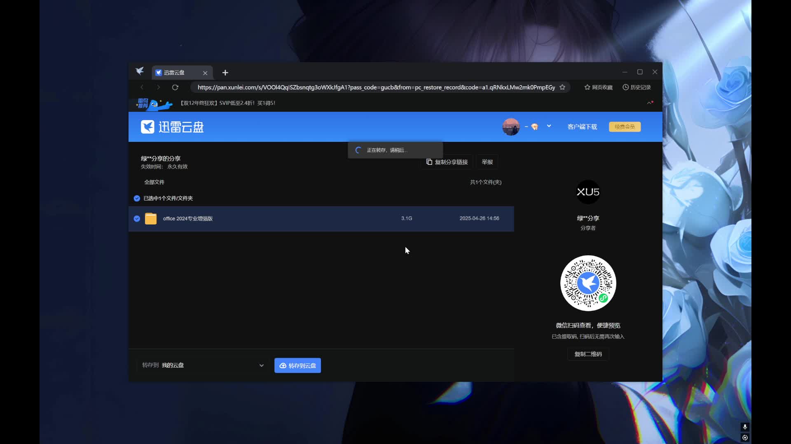Viewport: 791px width, 444px height.
Task: Open the user avatar profile picture
Action: point(510,127)
